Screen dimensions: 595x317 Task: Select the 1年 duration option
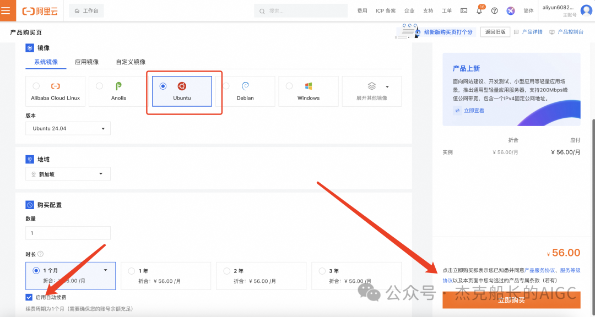coord(166,276)
